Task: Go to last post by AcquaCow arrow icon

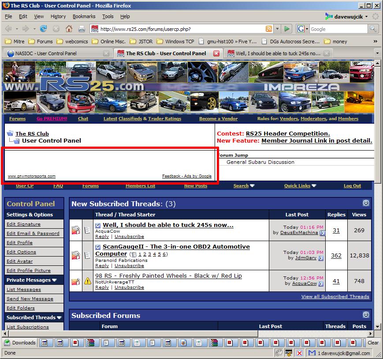Action: pyautogui.click(x=321, y=283)
